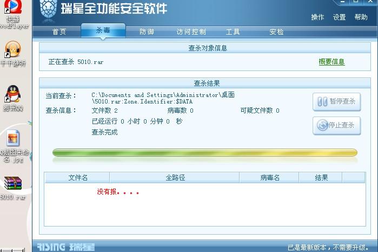
Task: Open the 设置 menu
Action: click(x=339, y=17)
